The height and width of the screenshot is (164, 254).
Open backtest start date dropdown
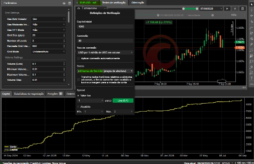(94, 8)
